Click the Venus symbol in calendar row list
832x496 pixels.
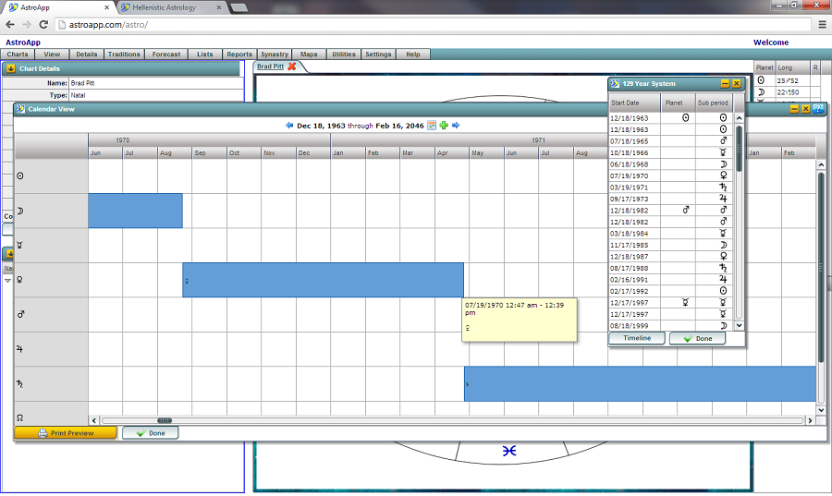tap(20, 280)
